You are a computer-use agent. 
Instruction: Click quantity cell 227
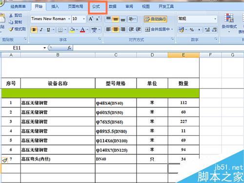tap(183, 122)
